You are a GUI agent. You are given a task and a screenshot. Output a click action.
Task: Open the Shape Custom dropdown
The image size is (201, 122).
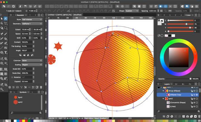point(131,11)
